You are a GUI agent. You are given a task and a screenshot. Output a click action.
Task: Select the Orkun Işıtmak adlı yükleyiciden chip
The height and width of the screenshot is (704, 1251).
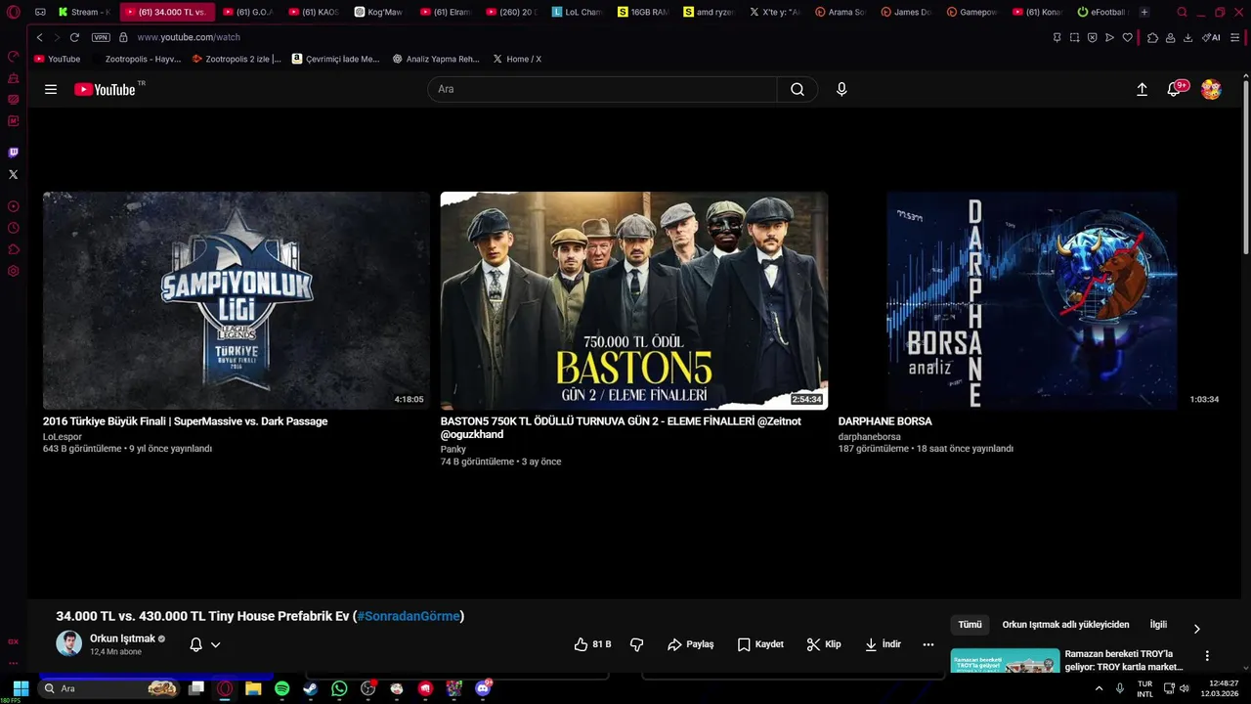(1065, 625)
